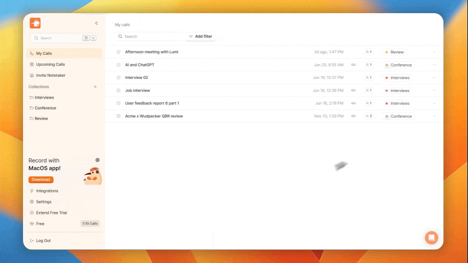
Task: Click calendar icon of Acme x Wudpecker row
Action: click(x=118, y=116)
